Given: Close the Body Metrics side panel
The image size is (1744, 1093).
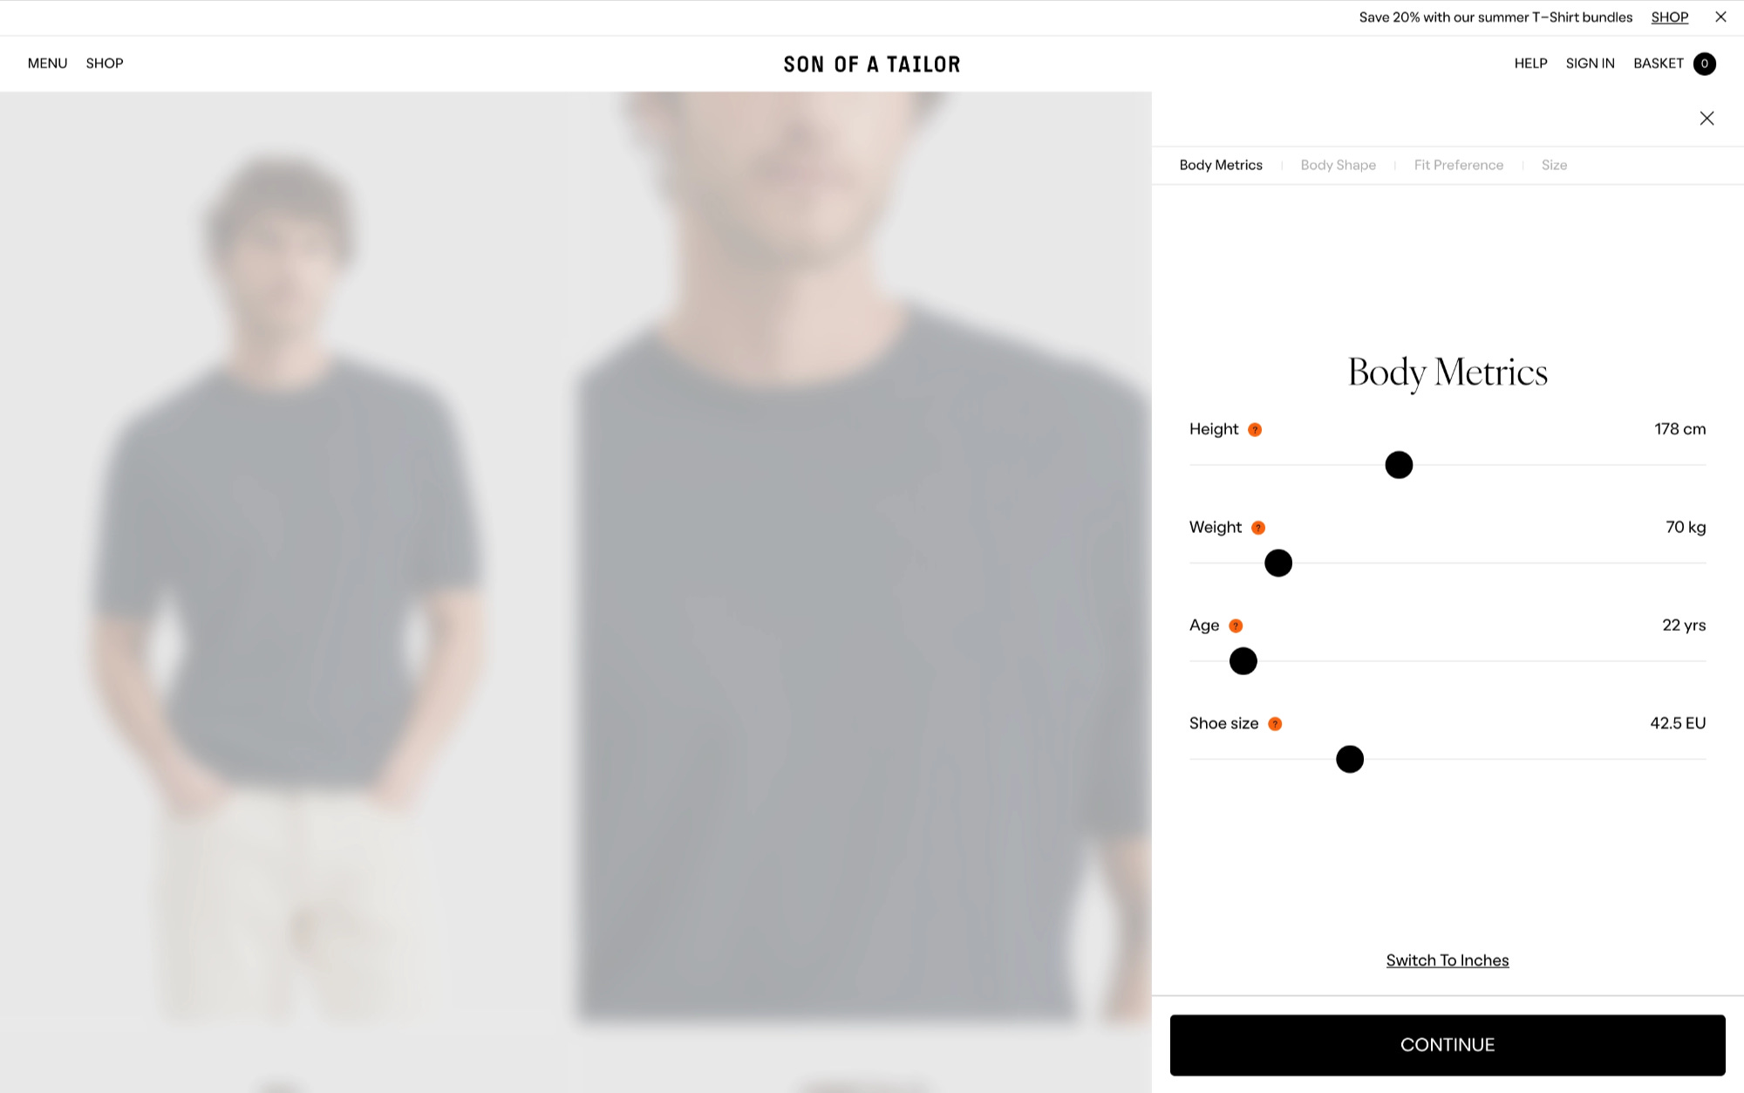Looking at the screenshot, I should [1707, 118].
